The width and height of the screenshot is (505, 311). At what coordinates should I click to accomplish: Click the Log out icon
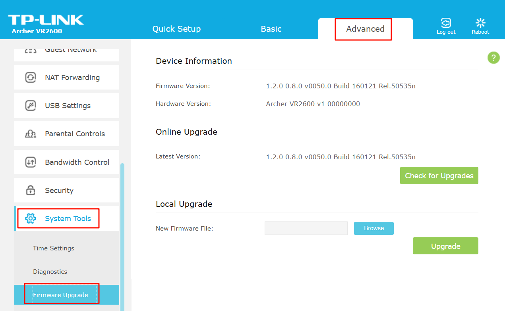tap(446, 23)
